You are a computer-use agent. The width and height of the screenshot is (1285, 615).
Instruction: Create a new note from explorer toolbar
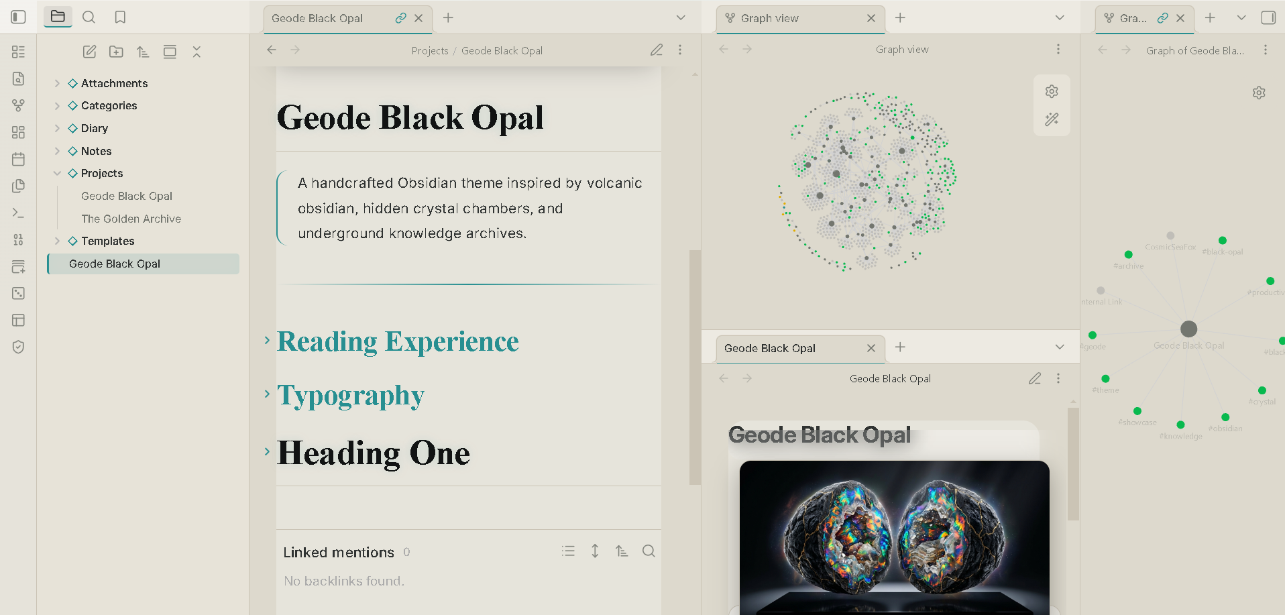pos(89,52)
